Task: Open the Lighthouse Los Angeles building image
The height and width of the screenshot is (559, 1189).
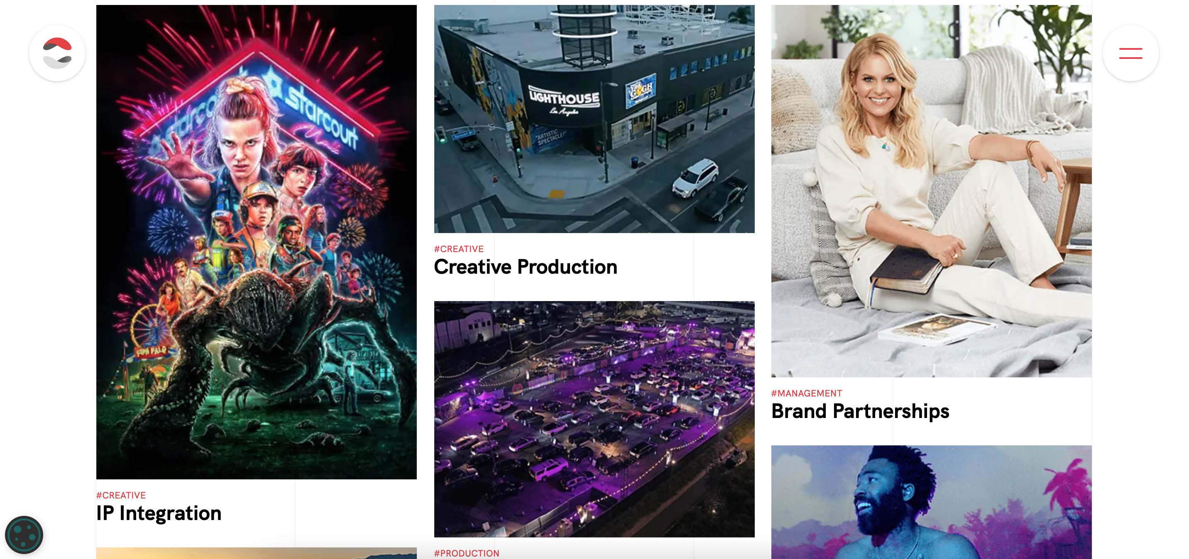Action: click(x=594, y=119)
